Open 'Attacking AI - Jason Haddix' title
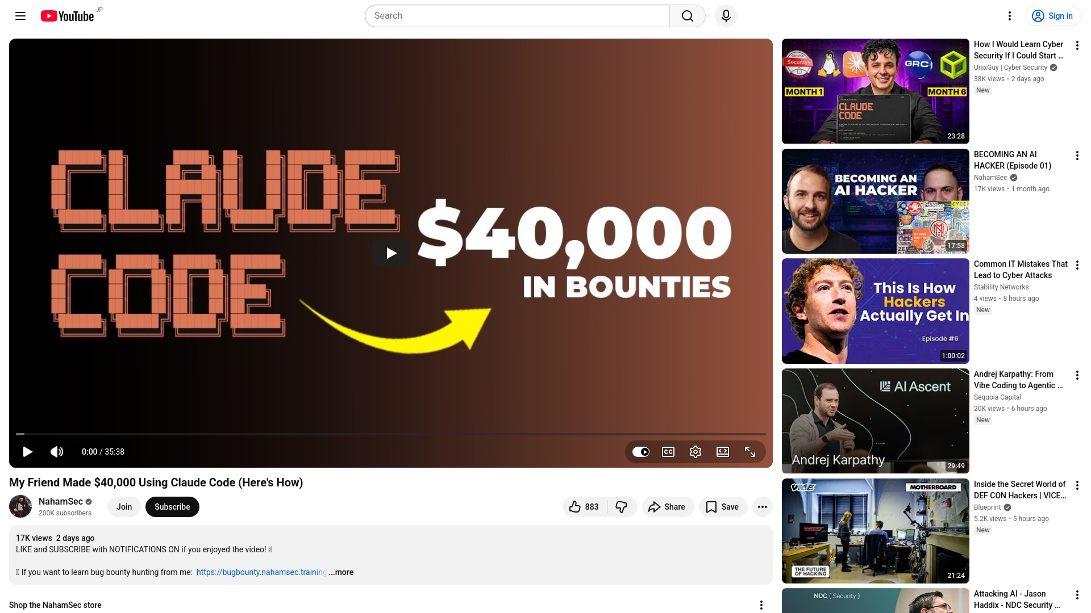Screen dimensions: 1091x613 [x=1018, y=599]
